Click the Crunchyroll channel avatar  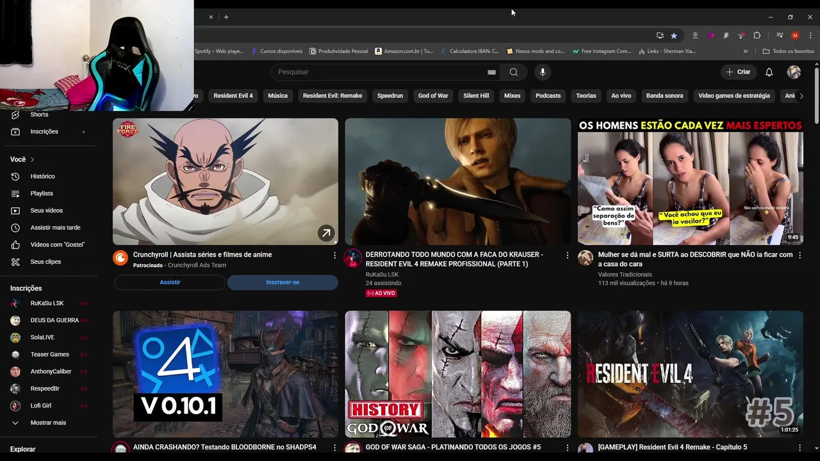click(120, 258)
